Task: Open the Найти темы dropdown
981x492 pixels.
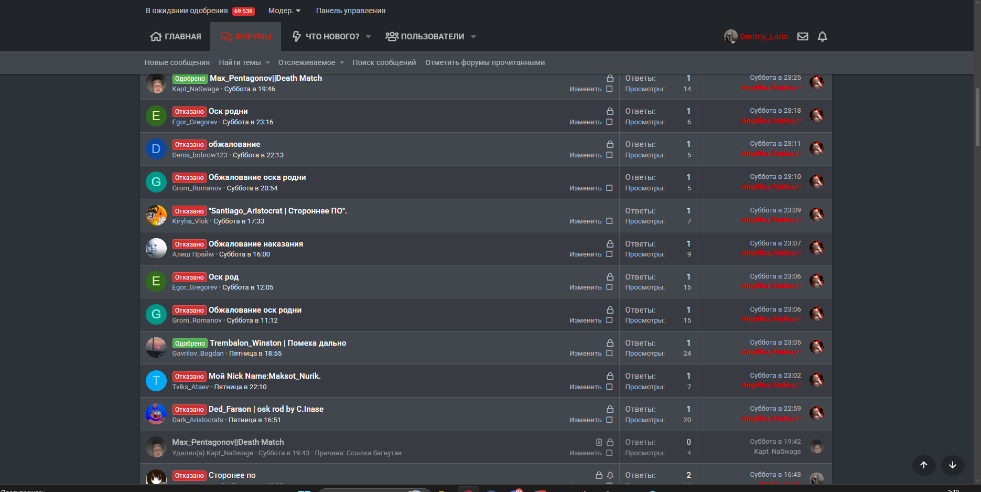Action: coord(244,62)
